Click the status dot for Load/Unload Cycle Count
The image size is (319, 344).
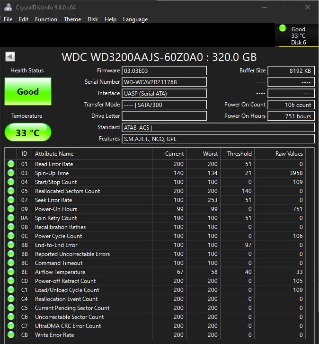coord(11,290)
